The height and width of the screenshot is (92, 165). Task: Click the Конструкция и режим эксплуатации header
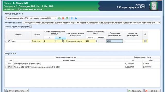pos(76,34)
